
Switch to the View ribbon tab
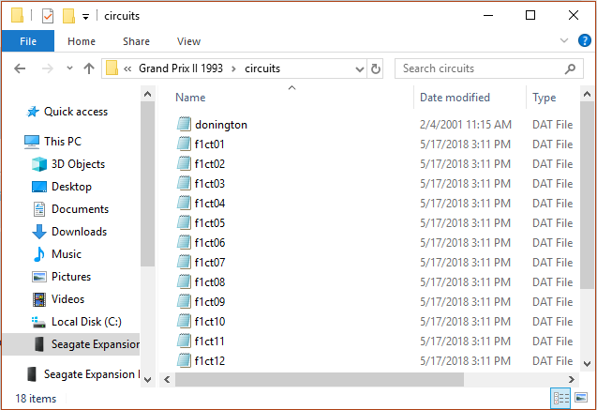pyautogui.click(x=188, y=41)
